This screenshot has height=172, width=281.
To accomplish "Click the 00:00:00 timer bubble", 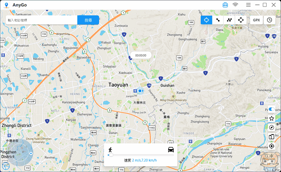I will 140,55.
